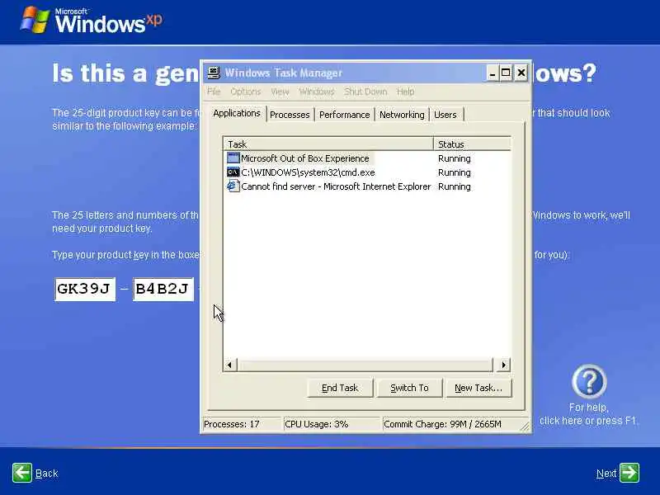Image resolution: width=660 pixels, height=495 pixels.
Task: Switch to the Users tab
Action: pyautogui.click(x=445, y=115)
